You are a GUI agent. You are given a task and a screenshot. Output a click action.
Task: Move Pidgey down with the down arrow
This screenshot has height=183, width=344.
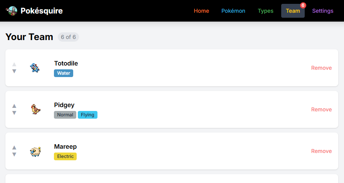[14, 113]
